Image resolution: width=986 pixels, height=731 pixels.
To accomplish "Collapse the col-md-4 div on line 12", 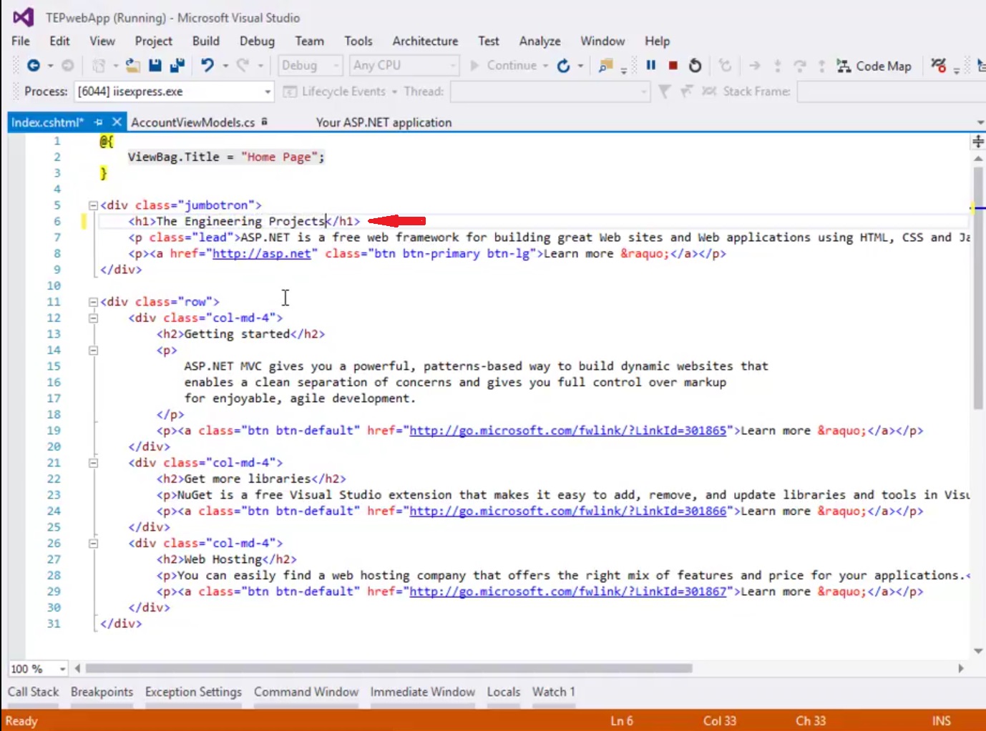I will click(x=93, y=318).
